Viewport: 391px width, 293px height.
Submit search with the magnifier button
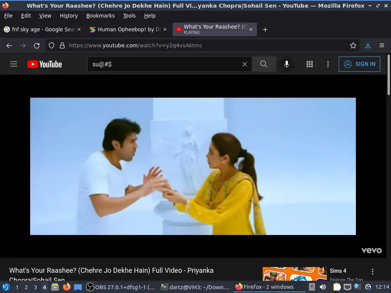point(263,64)
